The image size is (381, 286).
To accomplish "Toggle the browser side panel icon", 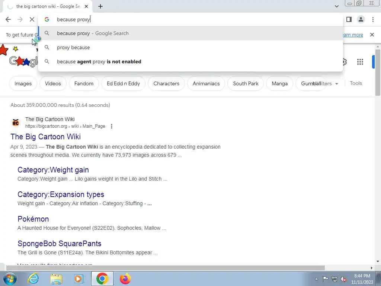I will 349,19.
